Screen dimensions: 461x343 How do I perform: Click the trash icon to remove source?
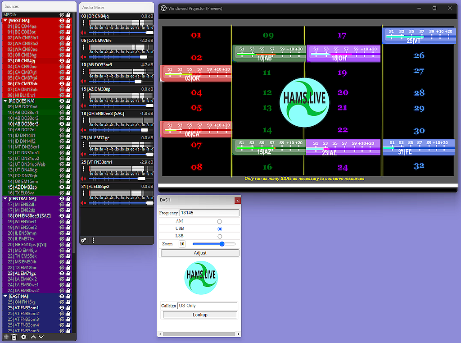[14, 337]
